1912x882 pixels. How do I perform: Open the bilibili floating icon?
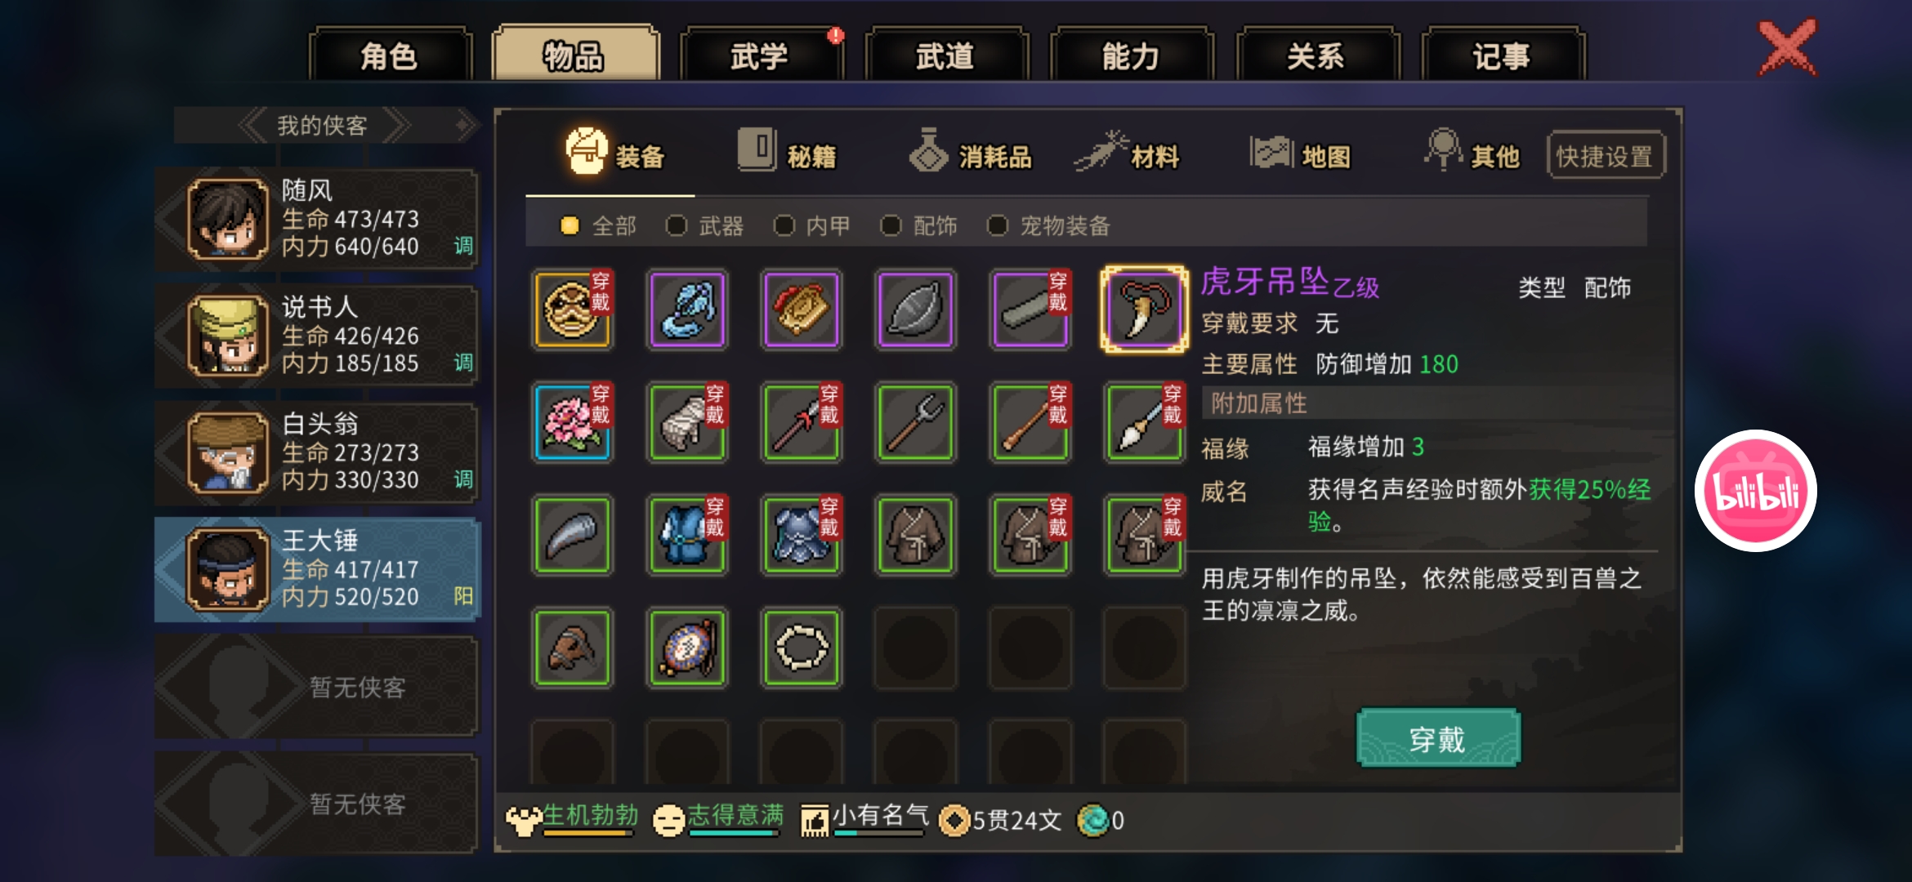click(x=1755, y=491)
